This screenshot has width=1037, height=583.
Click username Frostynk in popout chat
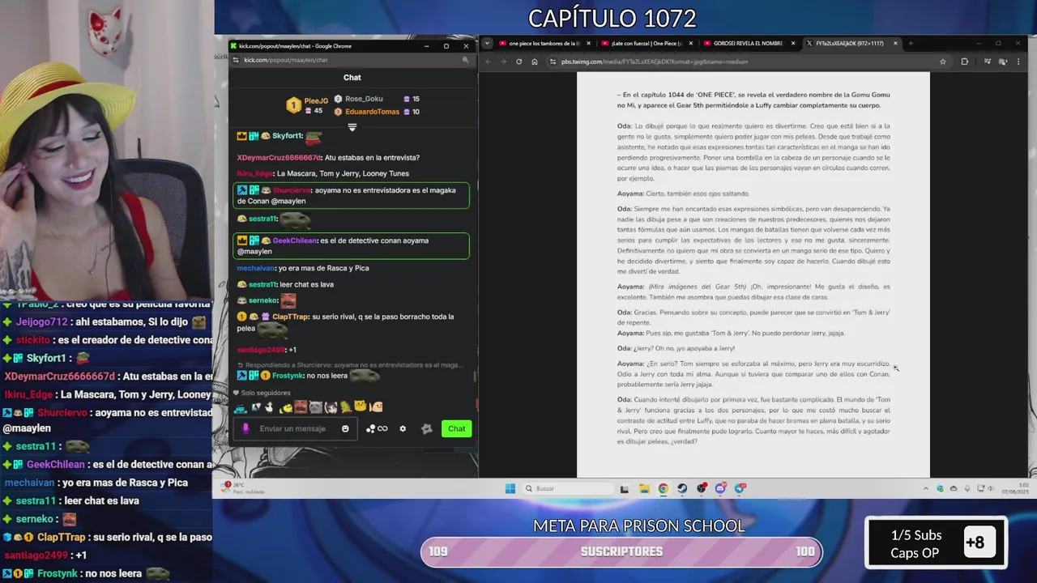pyautogui.click(x=287, y=376)
